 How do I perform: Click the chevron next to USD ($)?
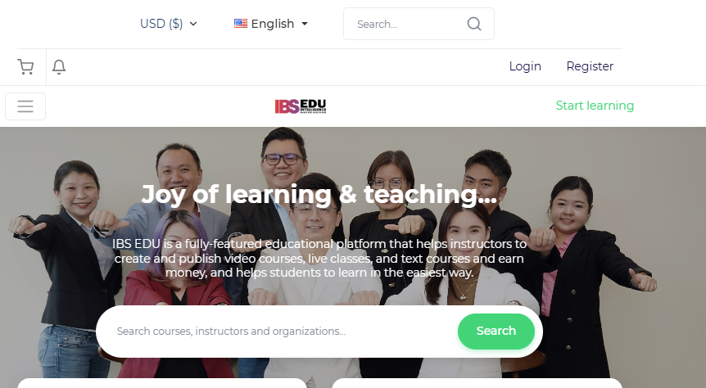[x=193, y=24]
